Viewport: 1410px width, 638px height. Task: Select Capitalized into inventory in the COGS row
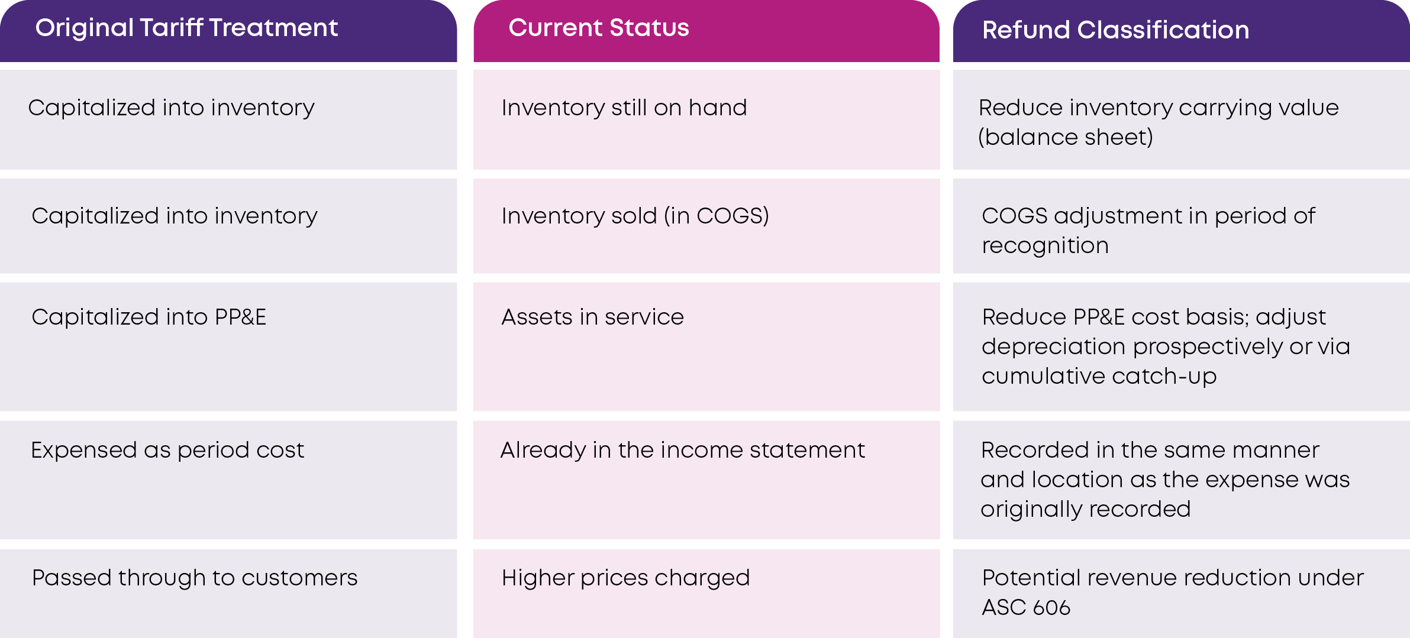175,216
